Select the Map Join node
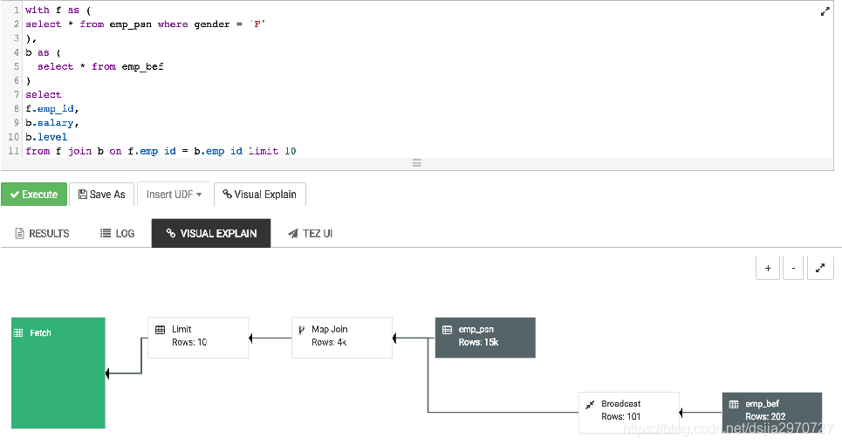The image size is (842, 445). [x=342, y=338]
